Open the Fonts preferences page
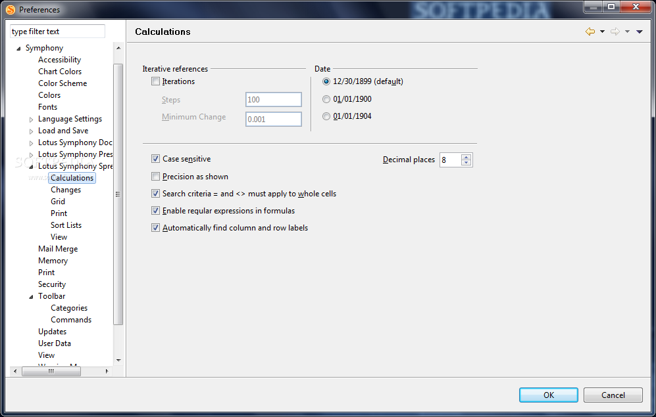 tap(47, 107)
